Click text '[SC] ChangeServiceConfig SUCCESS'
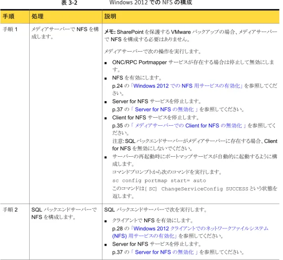This screenshot has width=283, height=260. pyautogui.click(x=197, y=189)
